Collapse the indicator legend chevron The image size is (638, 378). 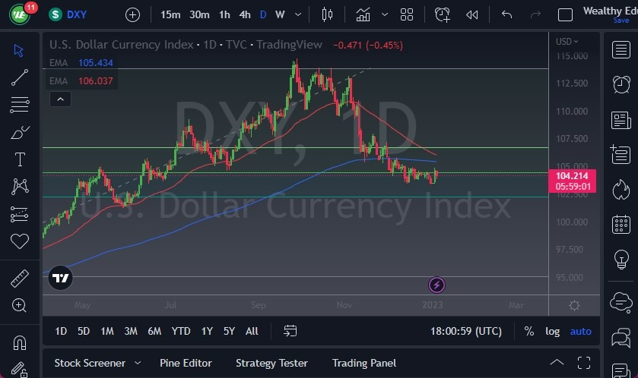tap(60, 99)
